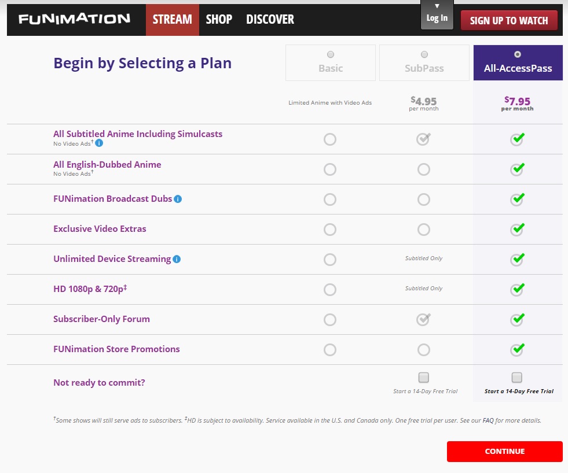
Task: Open the STREAM tab
Action: click(x=172, y=20)
